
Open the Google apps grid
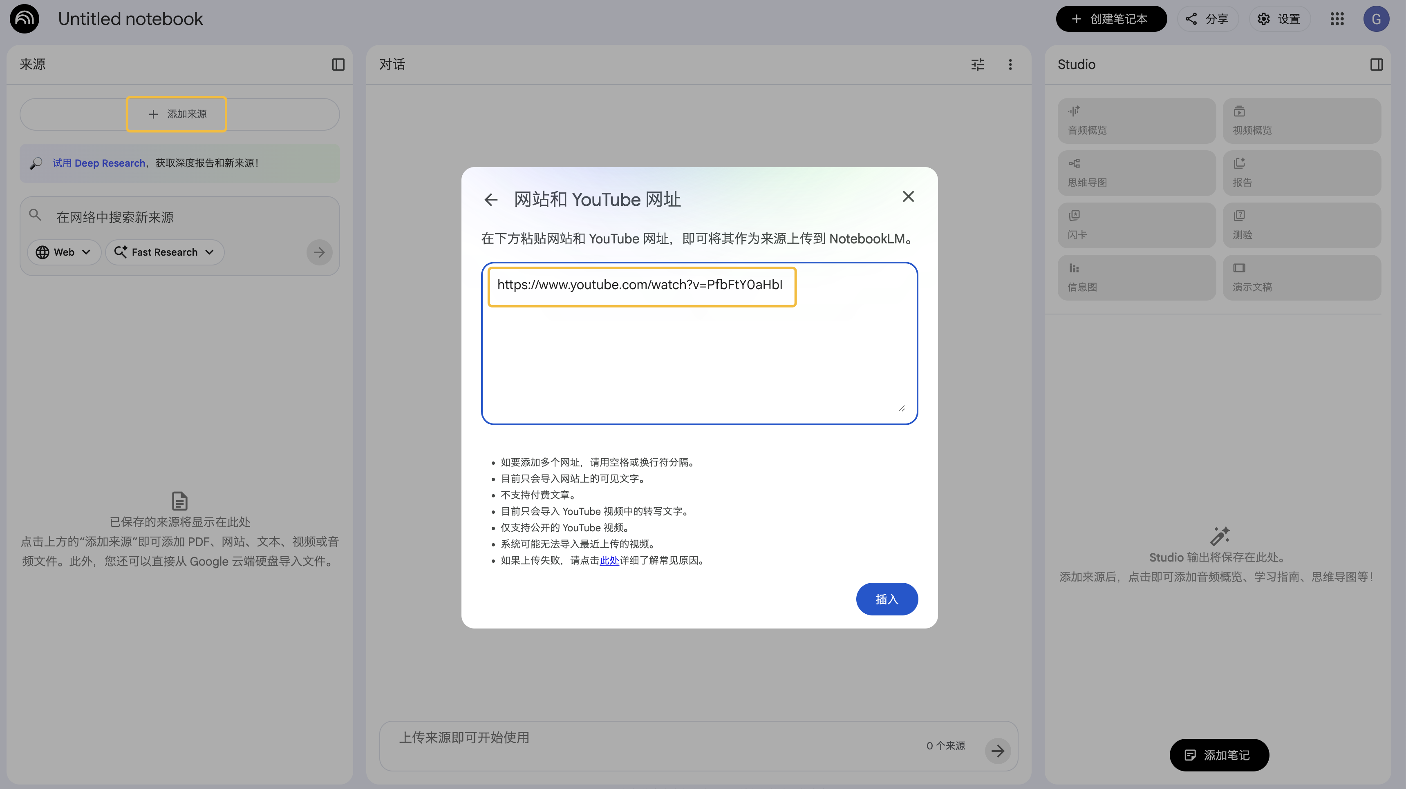pos(1337,18)
